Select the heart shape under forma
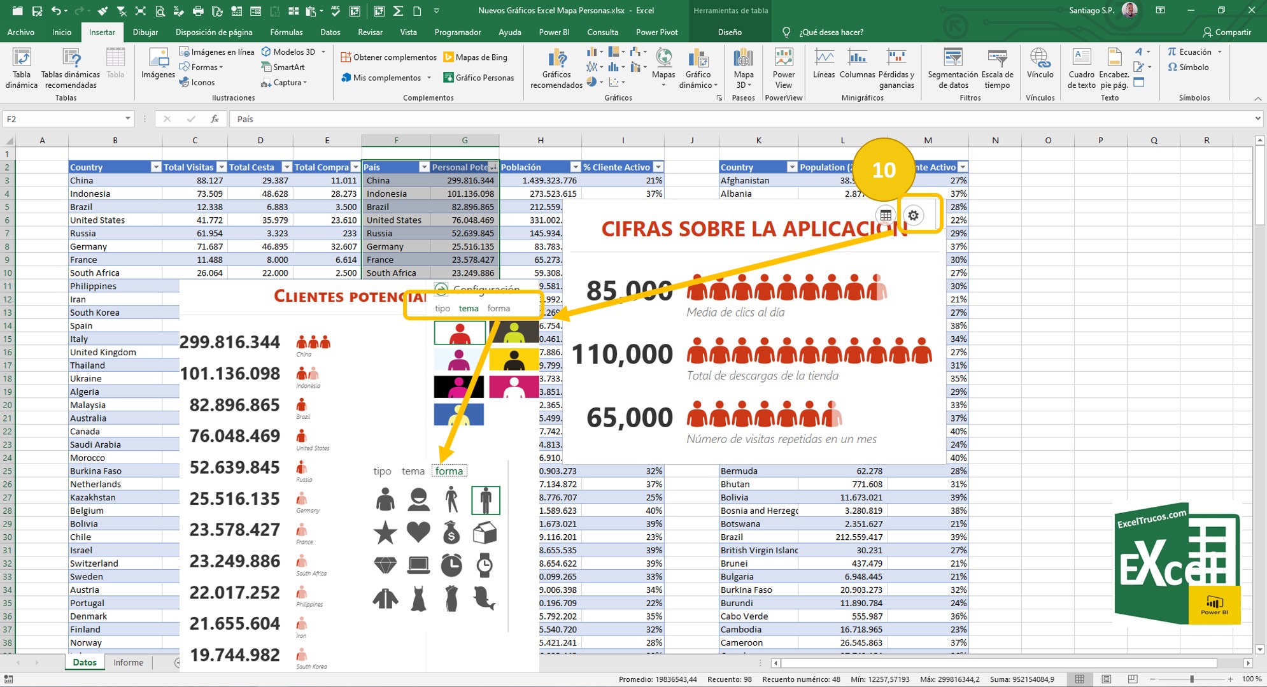Image resolution: width=1267 pixels, height=687 pixels. [418, 532]
